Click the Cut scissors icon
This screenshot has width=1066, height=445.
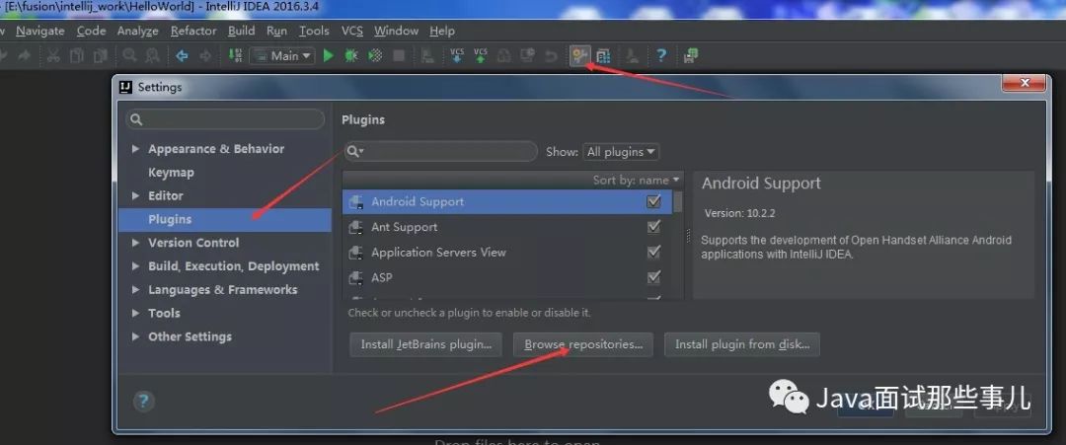[53, 55]
